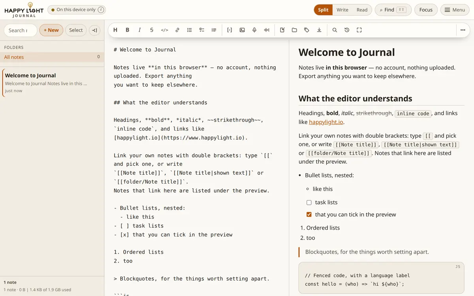Screen dimensions: 474x296
Task: Click the info icon beside On this device only
Action: pos(101,10)
